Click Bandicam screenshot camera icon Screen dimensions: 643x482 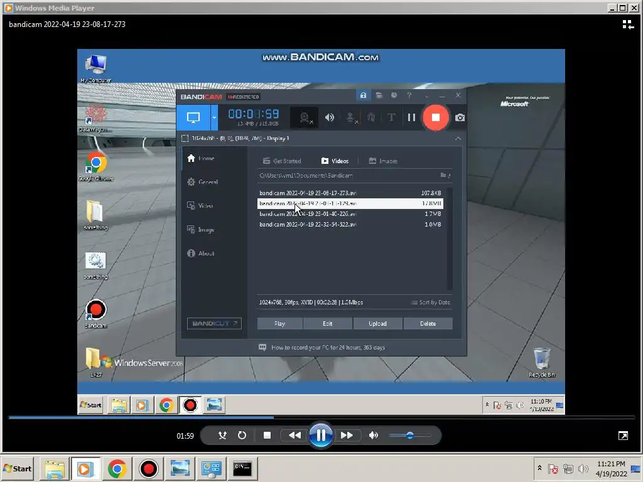(x=460, y=117)
